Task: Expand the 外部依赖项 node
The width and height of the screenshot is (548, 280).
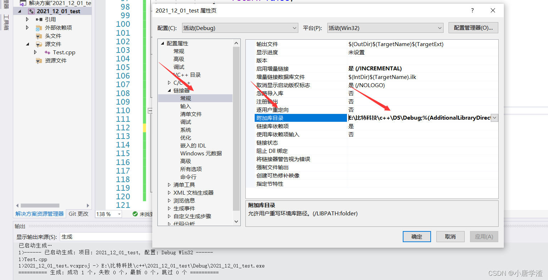Action: (x=28, y=27)
